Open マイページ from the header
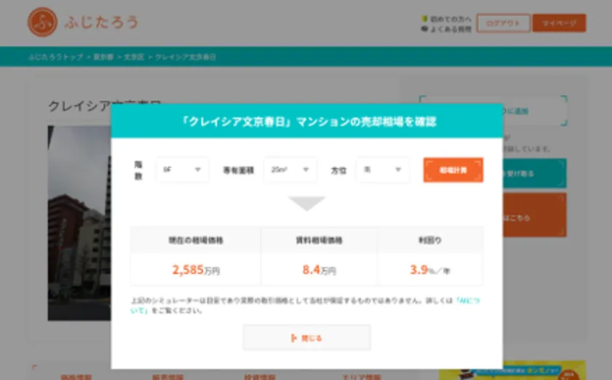Screen dimensions: 612x380 [x=560, y=23]
